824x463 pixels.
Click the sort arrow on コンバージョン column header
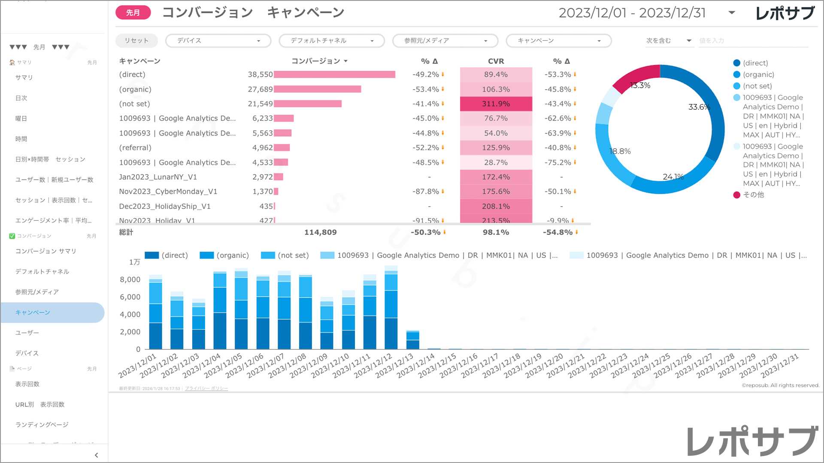pos(346,61)
